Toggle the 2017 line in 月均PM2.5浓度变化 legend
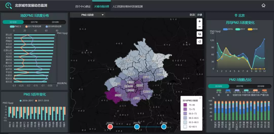 point(240,29)
